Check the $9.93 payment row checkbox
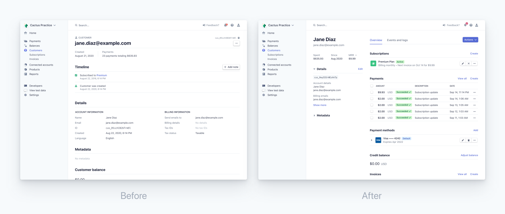 (x=372, y=92)
